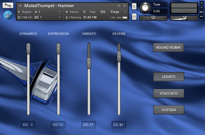Mute the instrument with M button
Viewport: 205px width, 135px height.
[134, 16]
